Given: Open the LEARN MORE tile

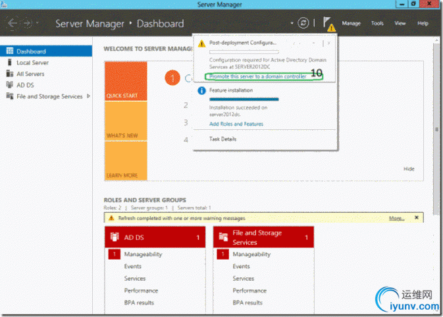Looking at the screenshot, I should point(126,161).
